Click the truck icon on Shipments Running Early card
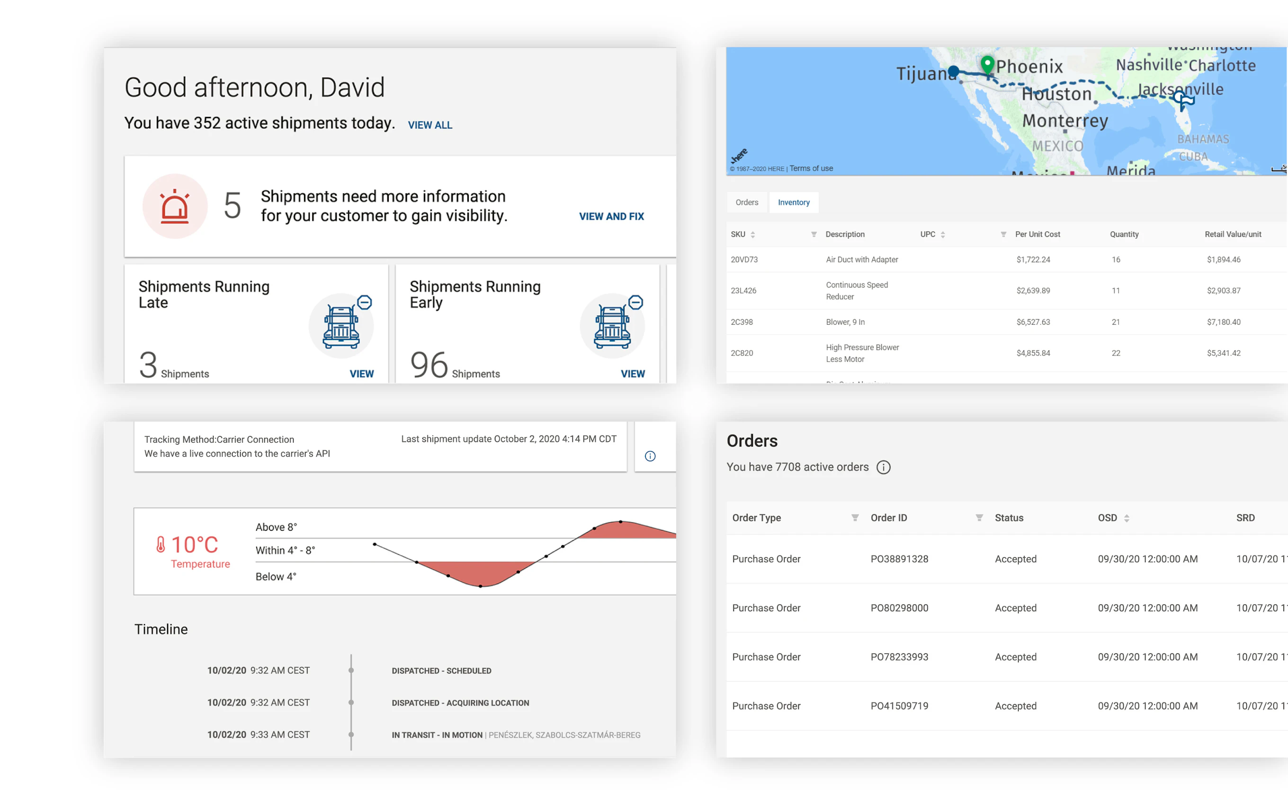The width and height of the screenshot is (1288, 805). point(613,326)
